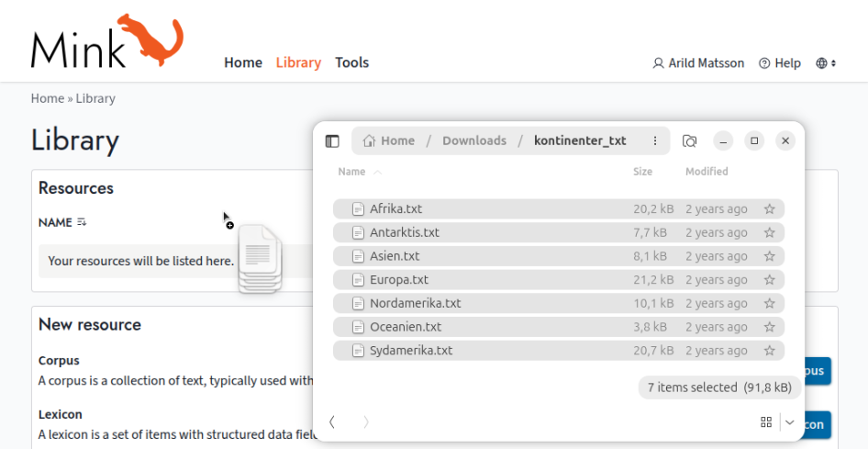Viewport: 868px width, 449px height.
Task: Open Arild Matsson user account
Action: (x=698, y=63)
